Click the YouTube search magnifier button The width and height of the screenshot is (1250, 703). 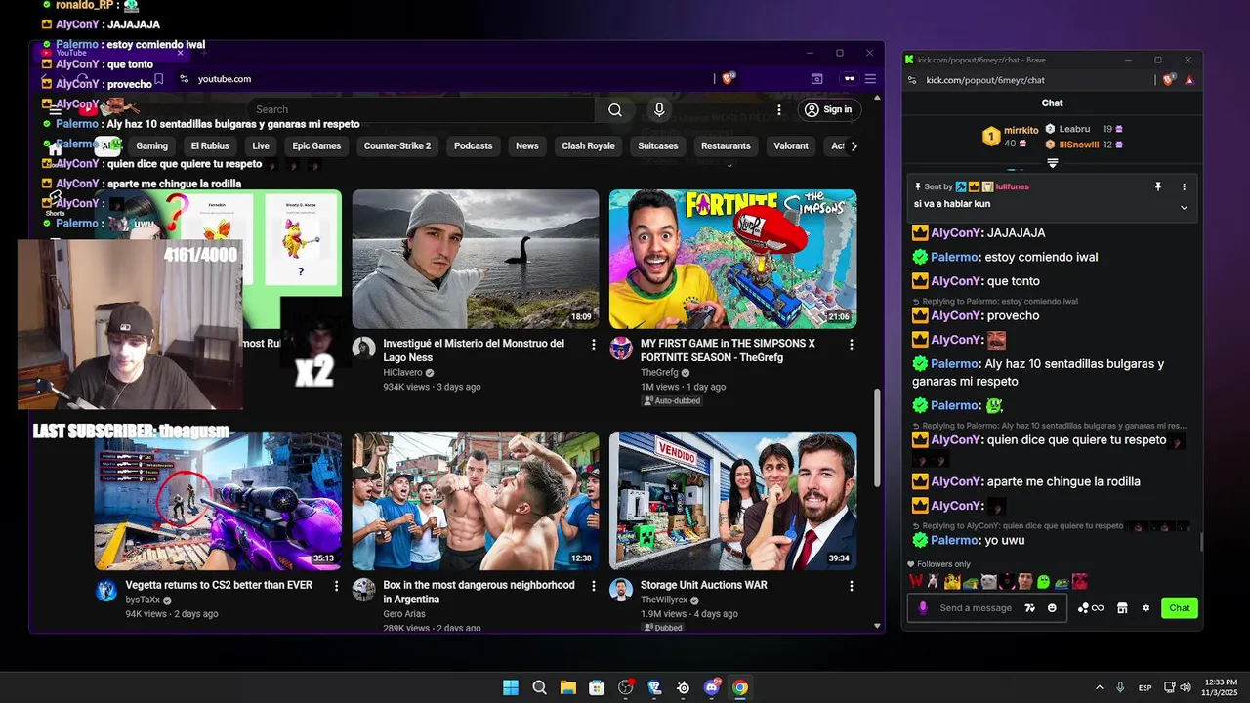pyautogui.click(x=615, y=110)
